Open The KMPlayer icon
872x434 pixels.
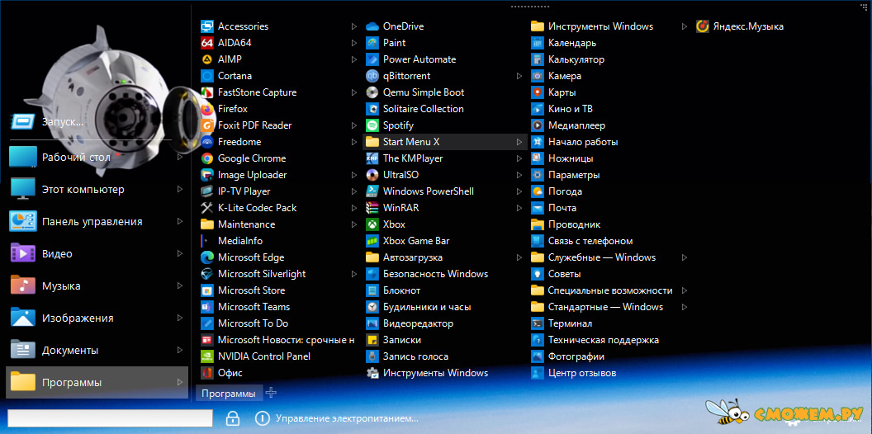click(x=372, y=158)
